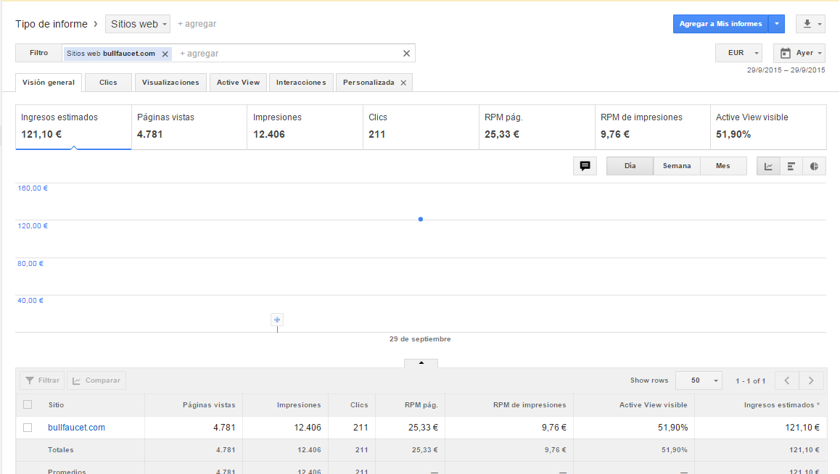Select all rows checkbox in table header
840x474 pixels.
coord(28,405)
